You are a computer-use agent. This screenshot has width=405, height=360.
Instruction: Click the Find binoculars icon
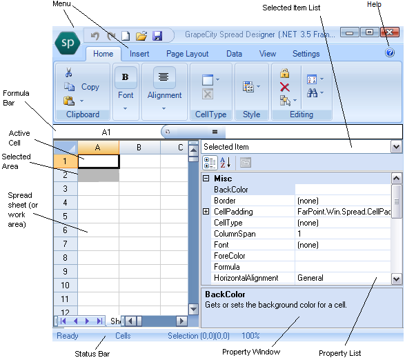pyautogui.click(x=312, y=92)
